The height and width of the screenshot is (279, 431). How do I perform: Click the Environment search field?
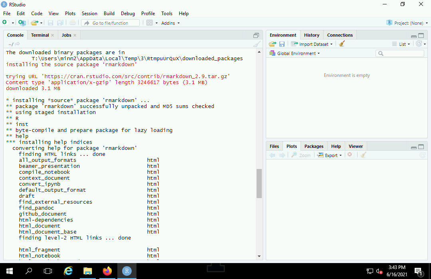click(x=399, y=53)
